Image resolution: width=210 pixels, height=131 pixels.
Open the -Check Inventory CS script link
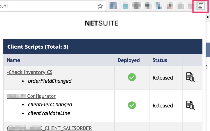coord(30,72)
